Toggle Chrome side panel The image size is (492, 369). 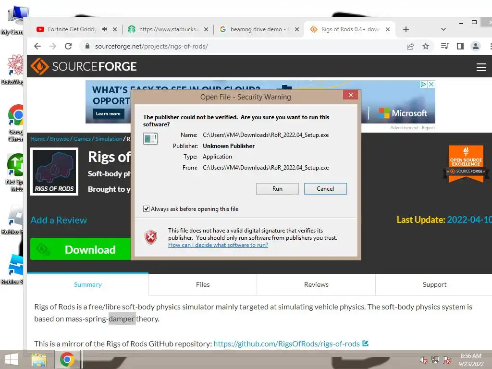point(460,47)
